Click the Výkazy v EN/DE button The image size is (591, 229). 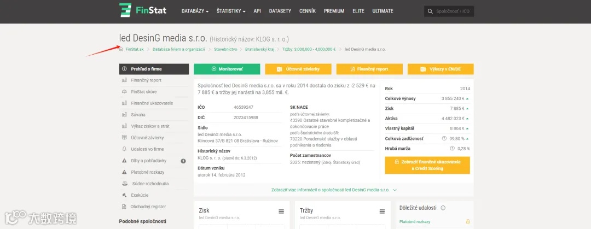pyautogui.click(x=441, y=69)
